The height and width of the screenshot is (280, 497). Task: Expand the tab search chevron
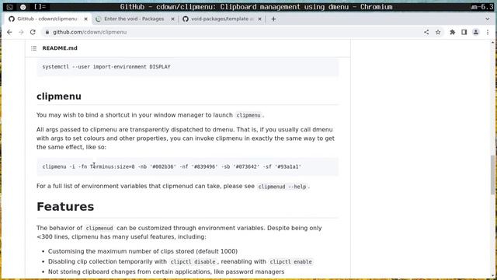[x=488, y=19]
